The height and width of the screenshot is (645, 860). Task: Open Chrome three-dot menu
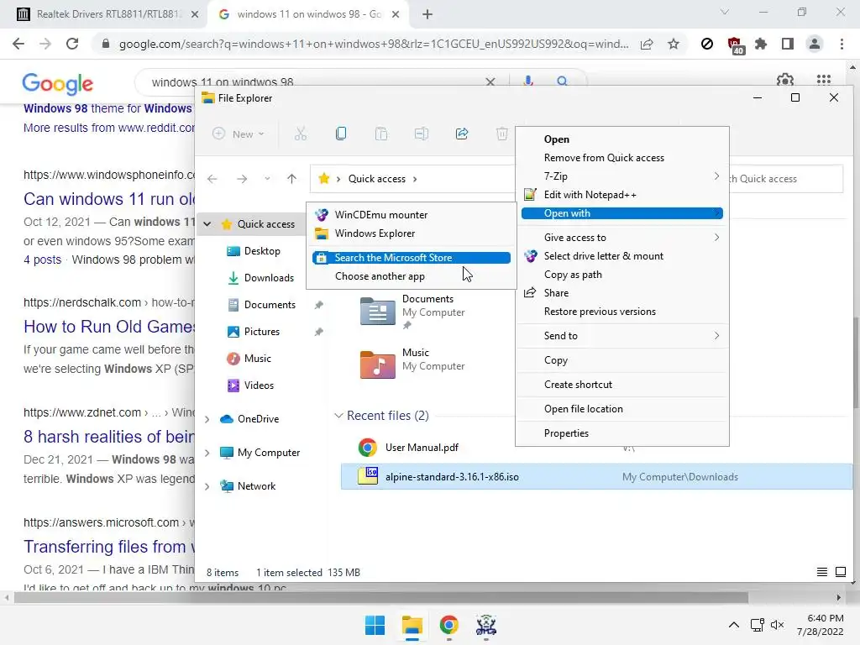click(842, 44)
